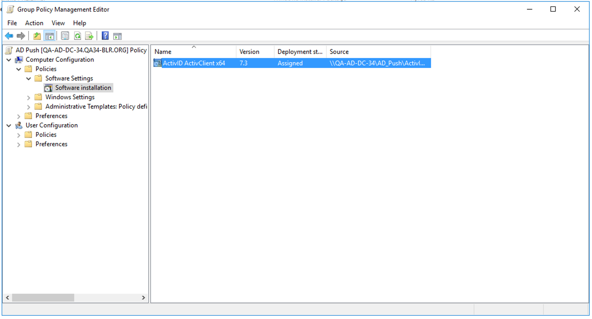The width and height of the screenshot is (592, 319).
Task: Open Properties using the toolbar icon
Action: pos(65,36)
